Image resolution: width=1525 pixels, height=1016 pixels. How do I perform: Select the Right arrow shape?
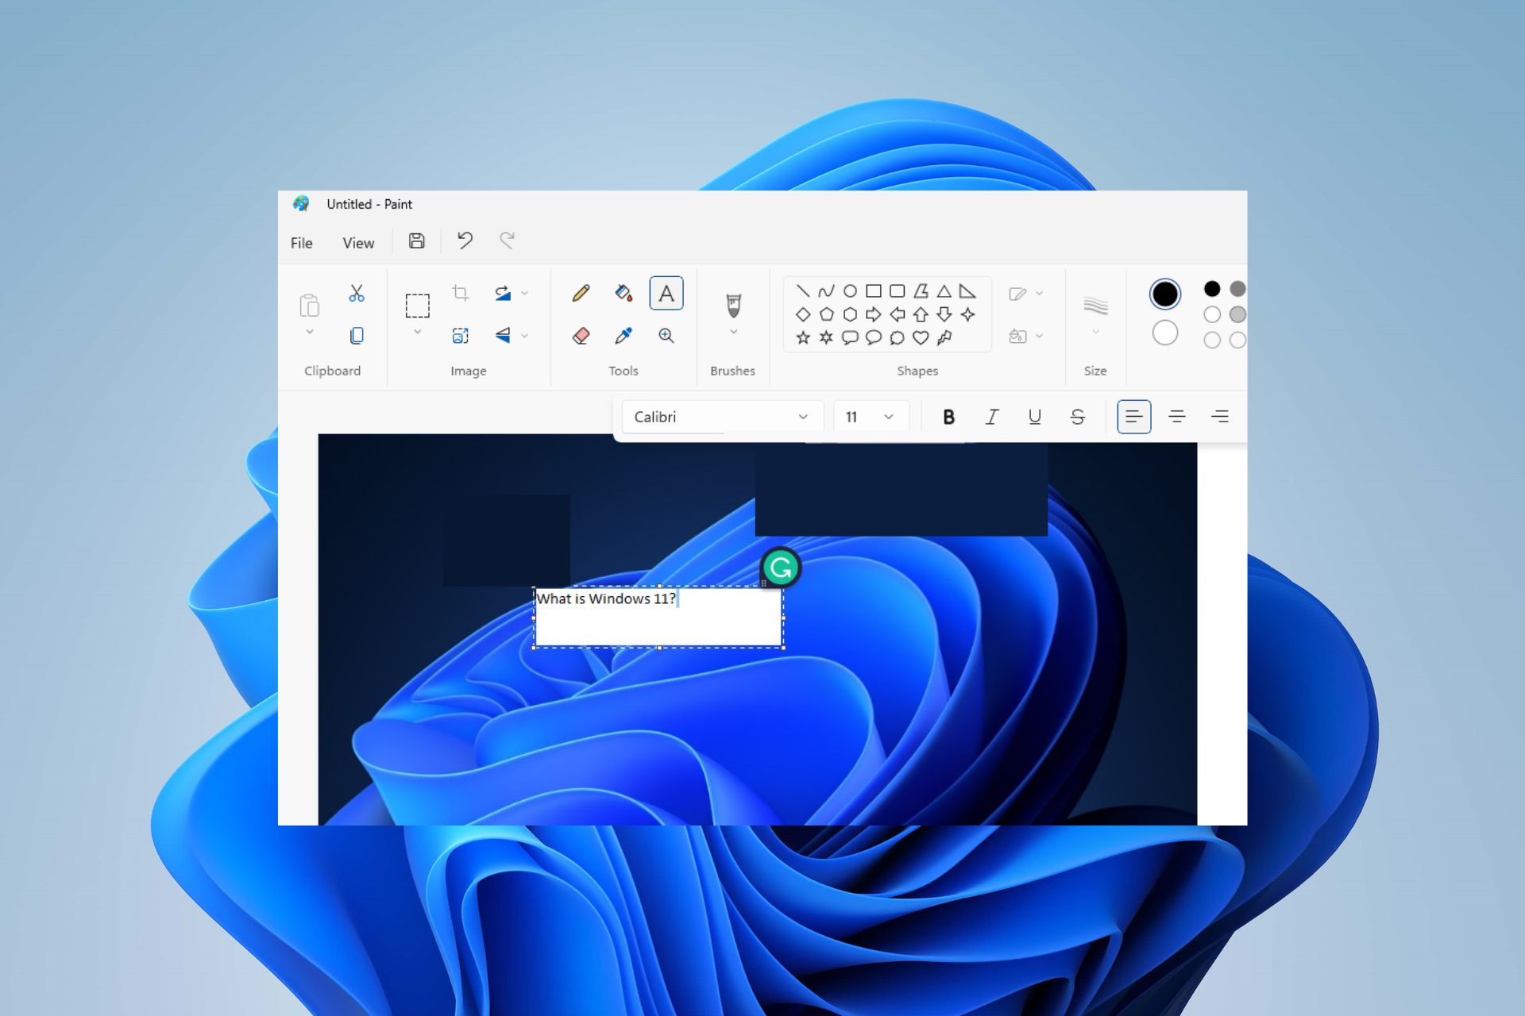point(873,314)
